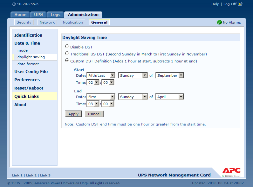Open the End month dropdown showing April
The width and height of the screenshot is (253, 187).
170,97
